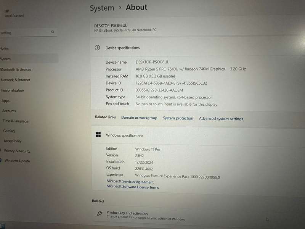Click the 'Windows Feature Experience Pack' value
Screen dimensions: 305x229
coord(177,176)
